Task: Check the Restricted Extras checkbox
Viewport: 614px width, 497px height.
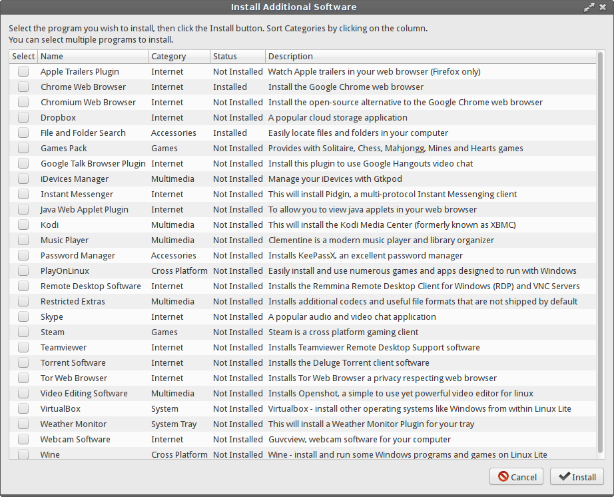Action: [x=23, y=301]
